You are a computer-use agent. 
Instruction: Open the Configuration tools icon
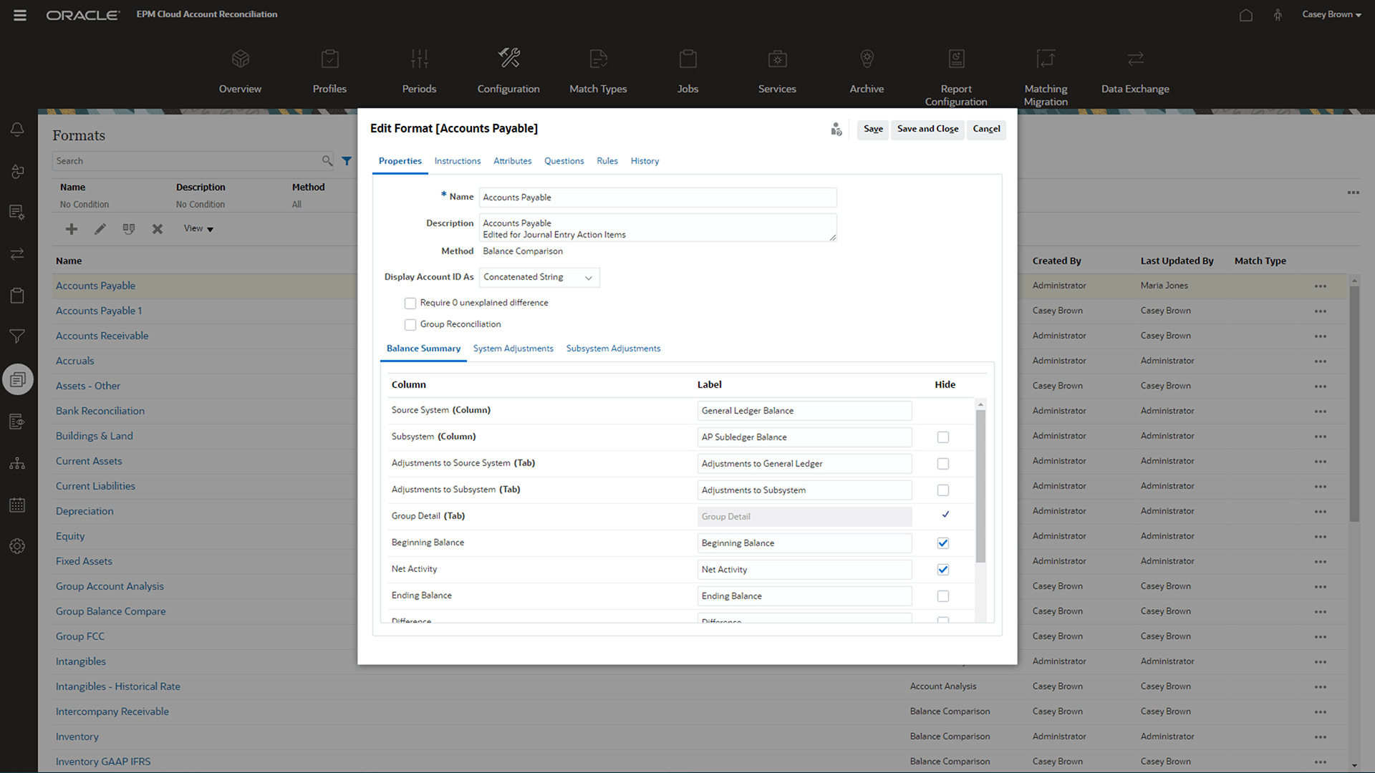click(x=508, y=58)
